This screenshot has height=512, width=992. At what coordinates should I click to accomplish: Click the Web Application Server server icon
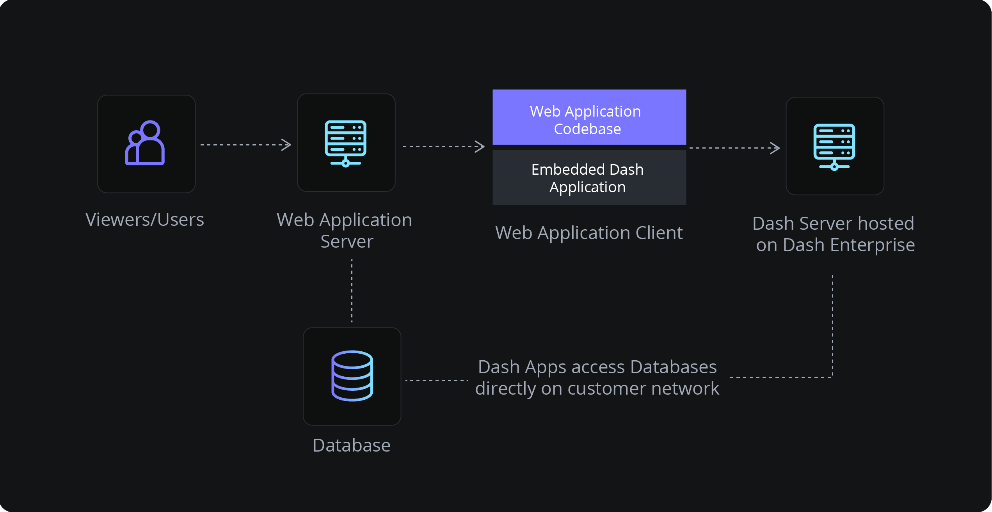coord(346,143)
